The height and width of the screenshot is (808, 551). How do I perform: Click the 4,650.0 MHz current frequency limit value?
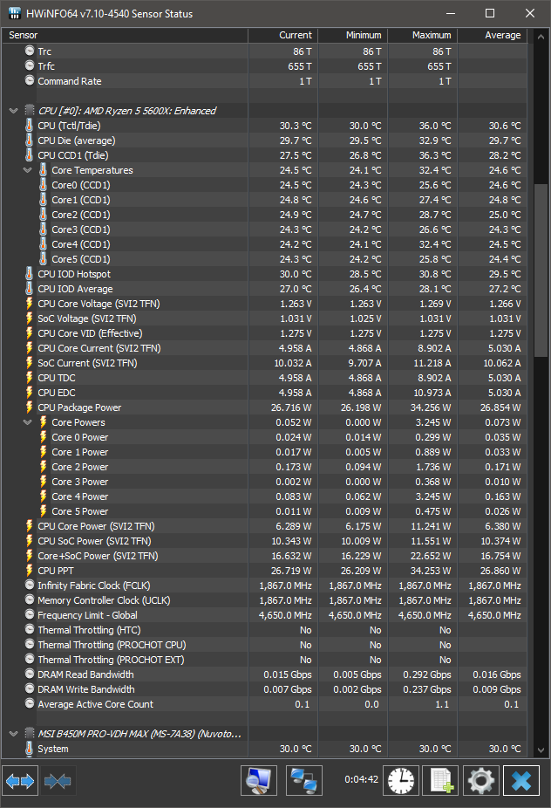pyautogui.click(x=285, y=615)
